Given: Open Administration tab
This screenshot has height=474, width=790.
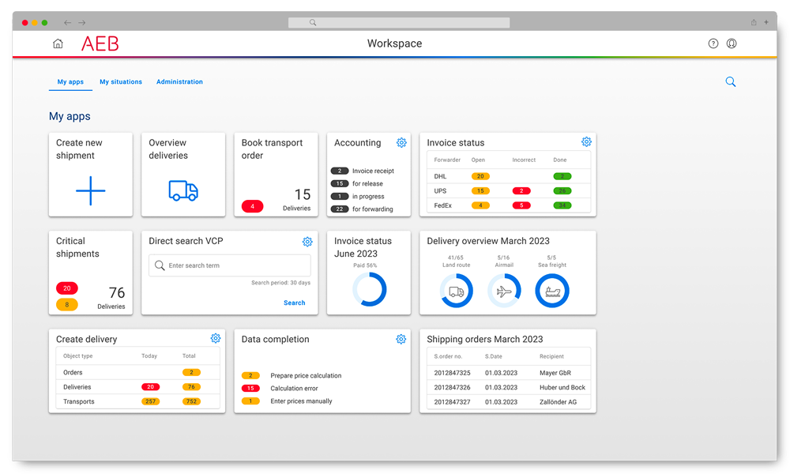Looking at the screenshot, I should pos(179,81).
